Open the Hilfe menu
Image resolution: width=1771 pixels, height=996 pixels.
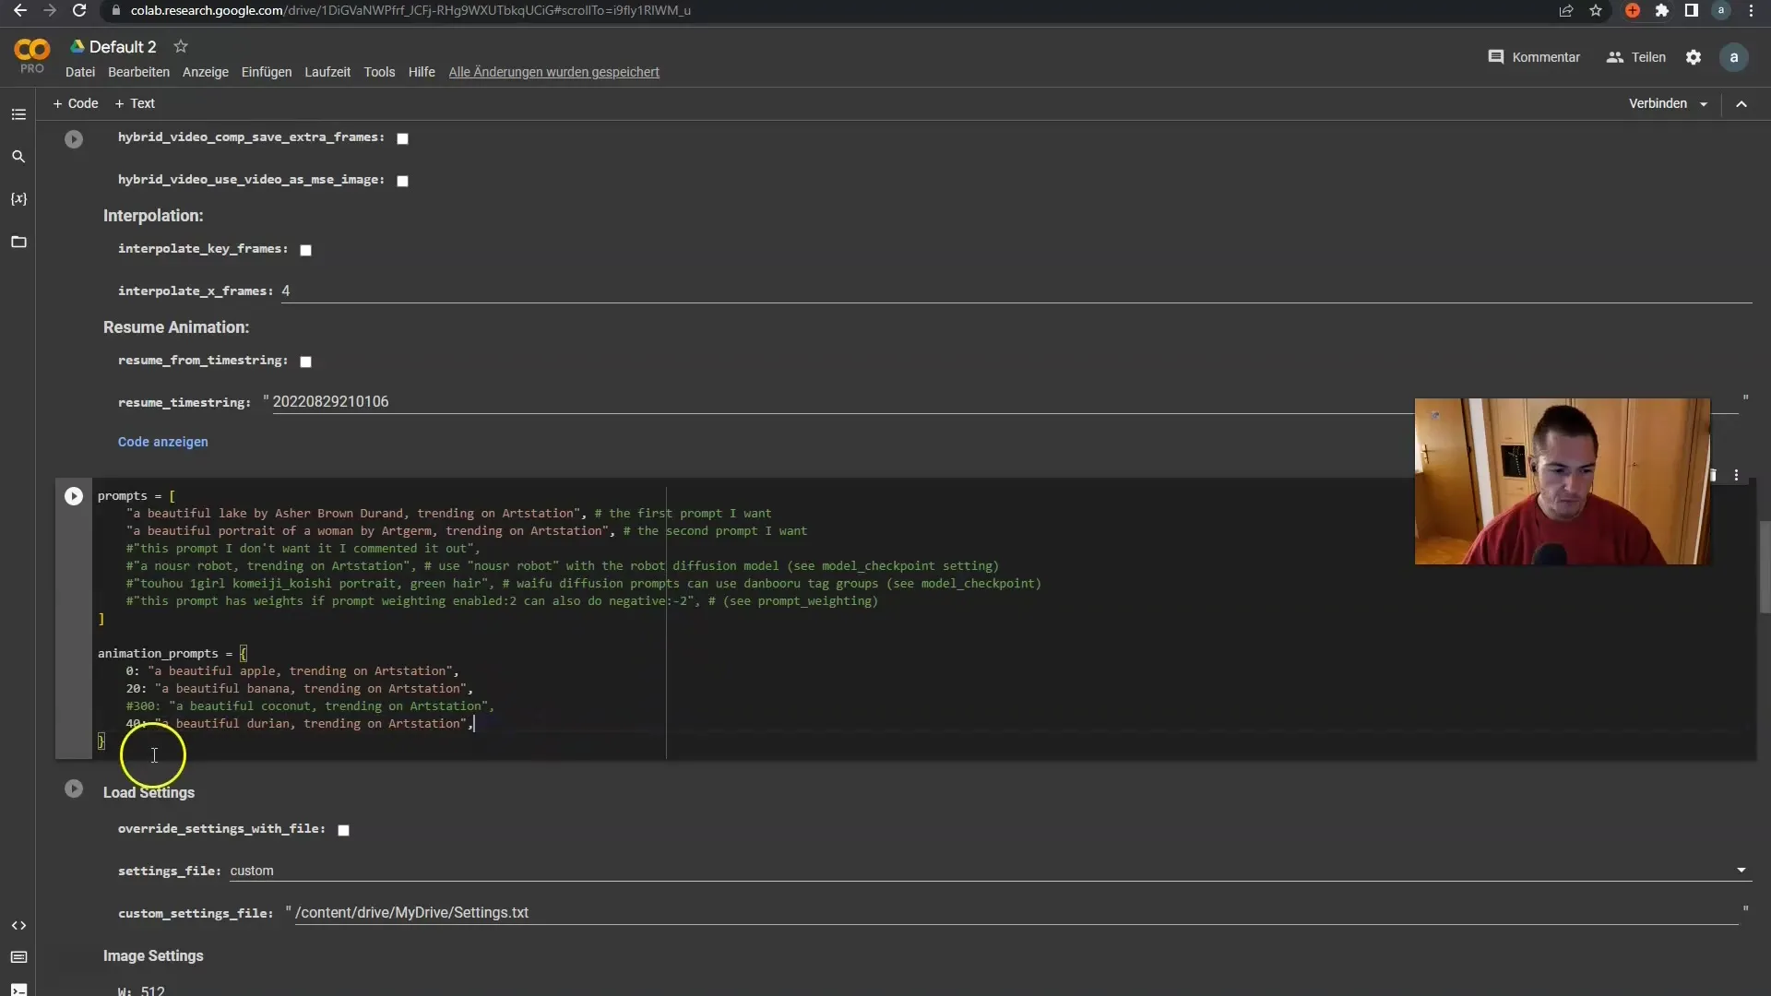(x=422, y=72)
